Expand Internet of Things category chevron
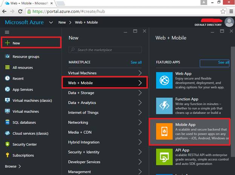Viewport: 235px width, 175px height. 140,112
